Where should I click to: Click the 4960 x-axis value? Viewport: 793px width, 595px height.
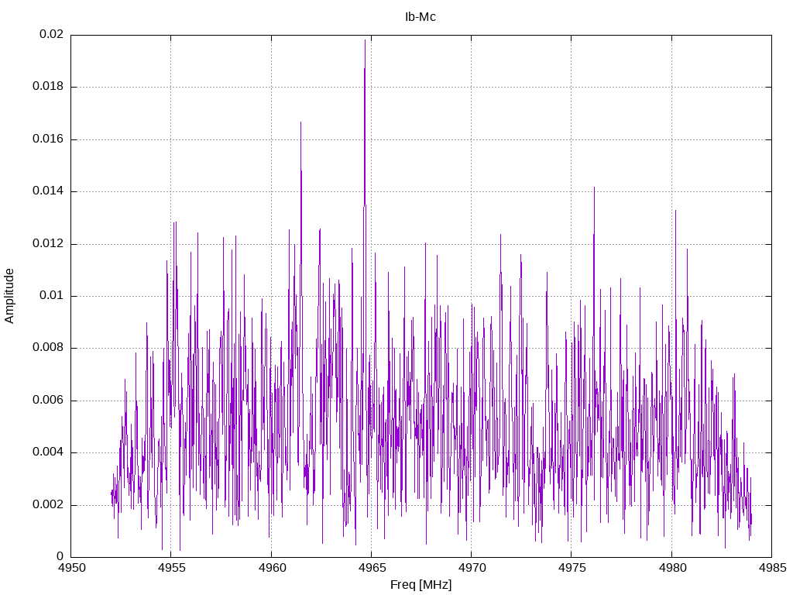coord(272,568)
